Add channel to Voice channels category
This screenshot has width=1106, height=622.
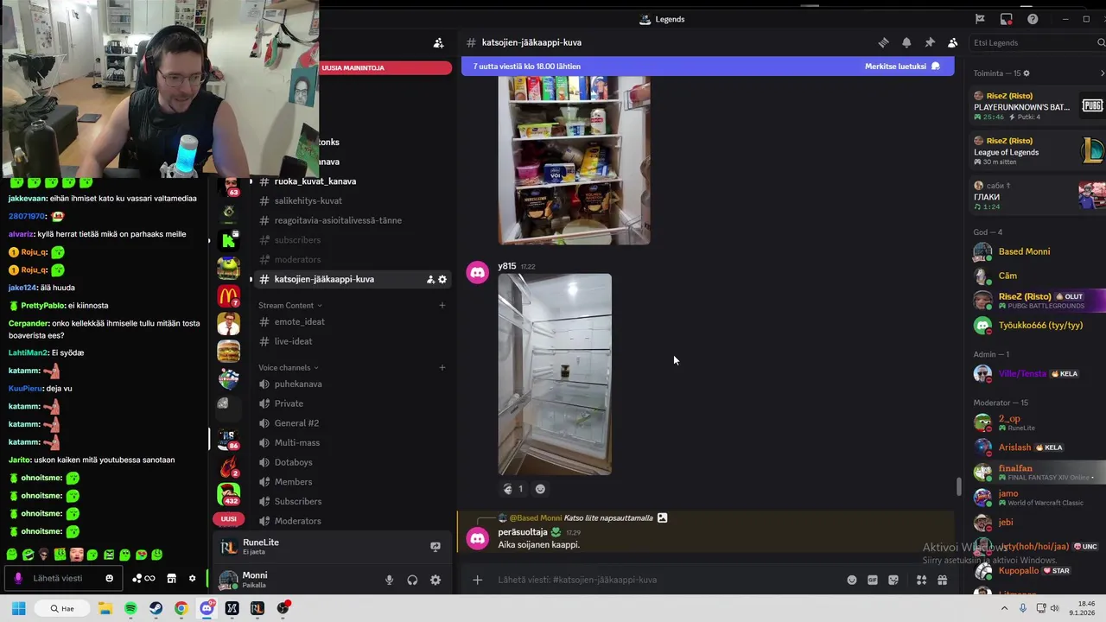(x=442, y=368)
